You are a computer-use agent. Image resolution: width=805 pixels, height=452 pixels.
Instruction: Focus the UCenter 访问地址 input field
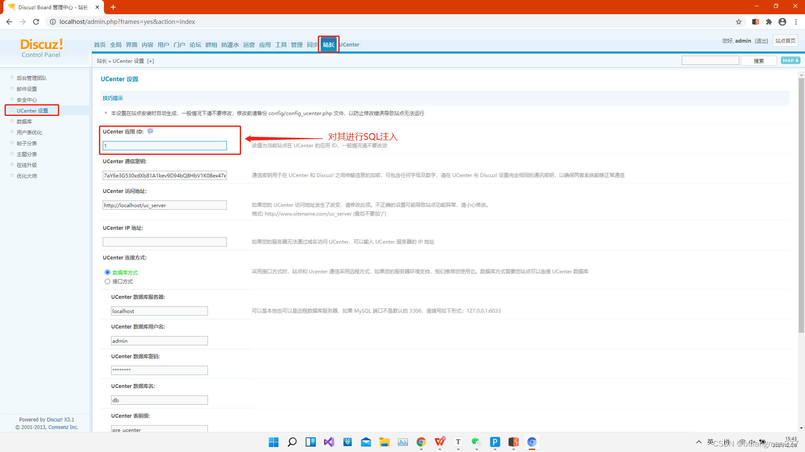[165, 205]
